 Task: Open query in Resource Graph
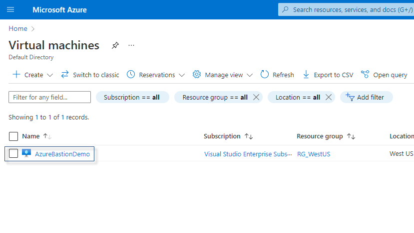[390, 75]
